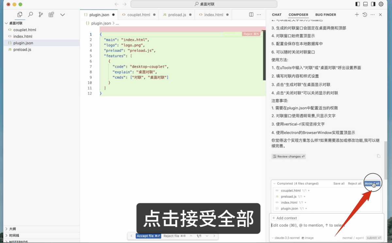This screenshot has height=243, width=392.
Task: Switch to the COMPOSER tab
Action: coord(298,14)
